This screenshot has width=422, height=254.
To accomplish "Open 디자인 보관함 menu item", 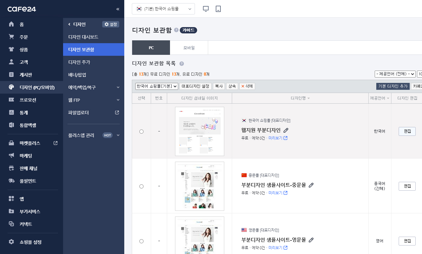I will [94, 49].
